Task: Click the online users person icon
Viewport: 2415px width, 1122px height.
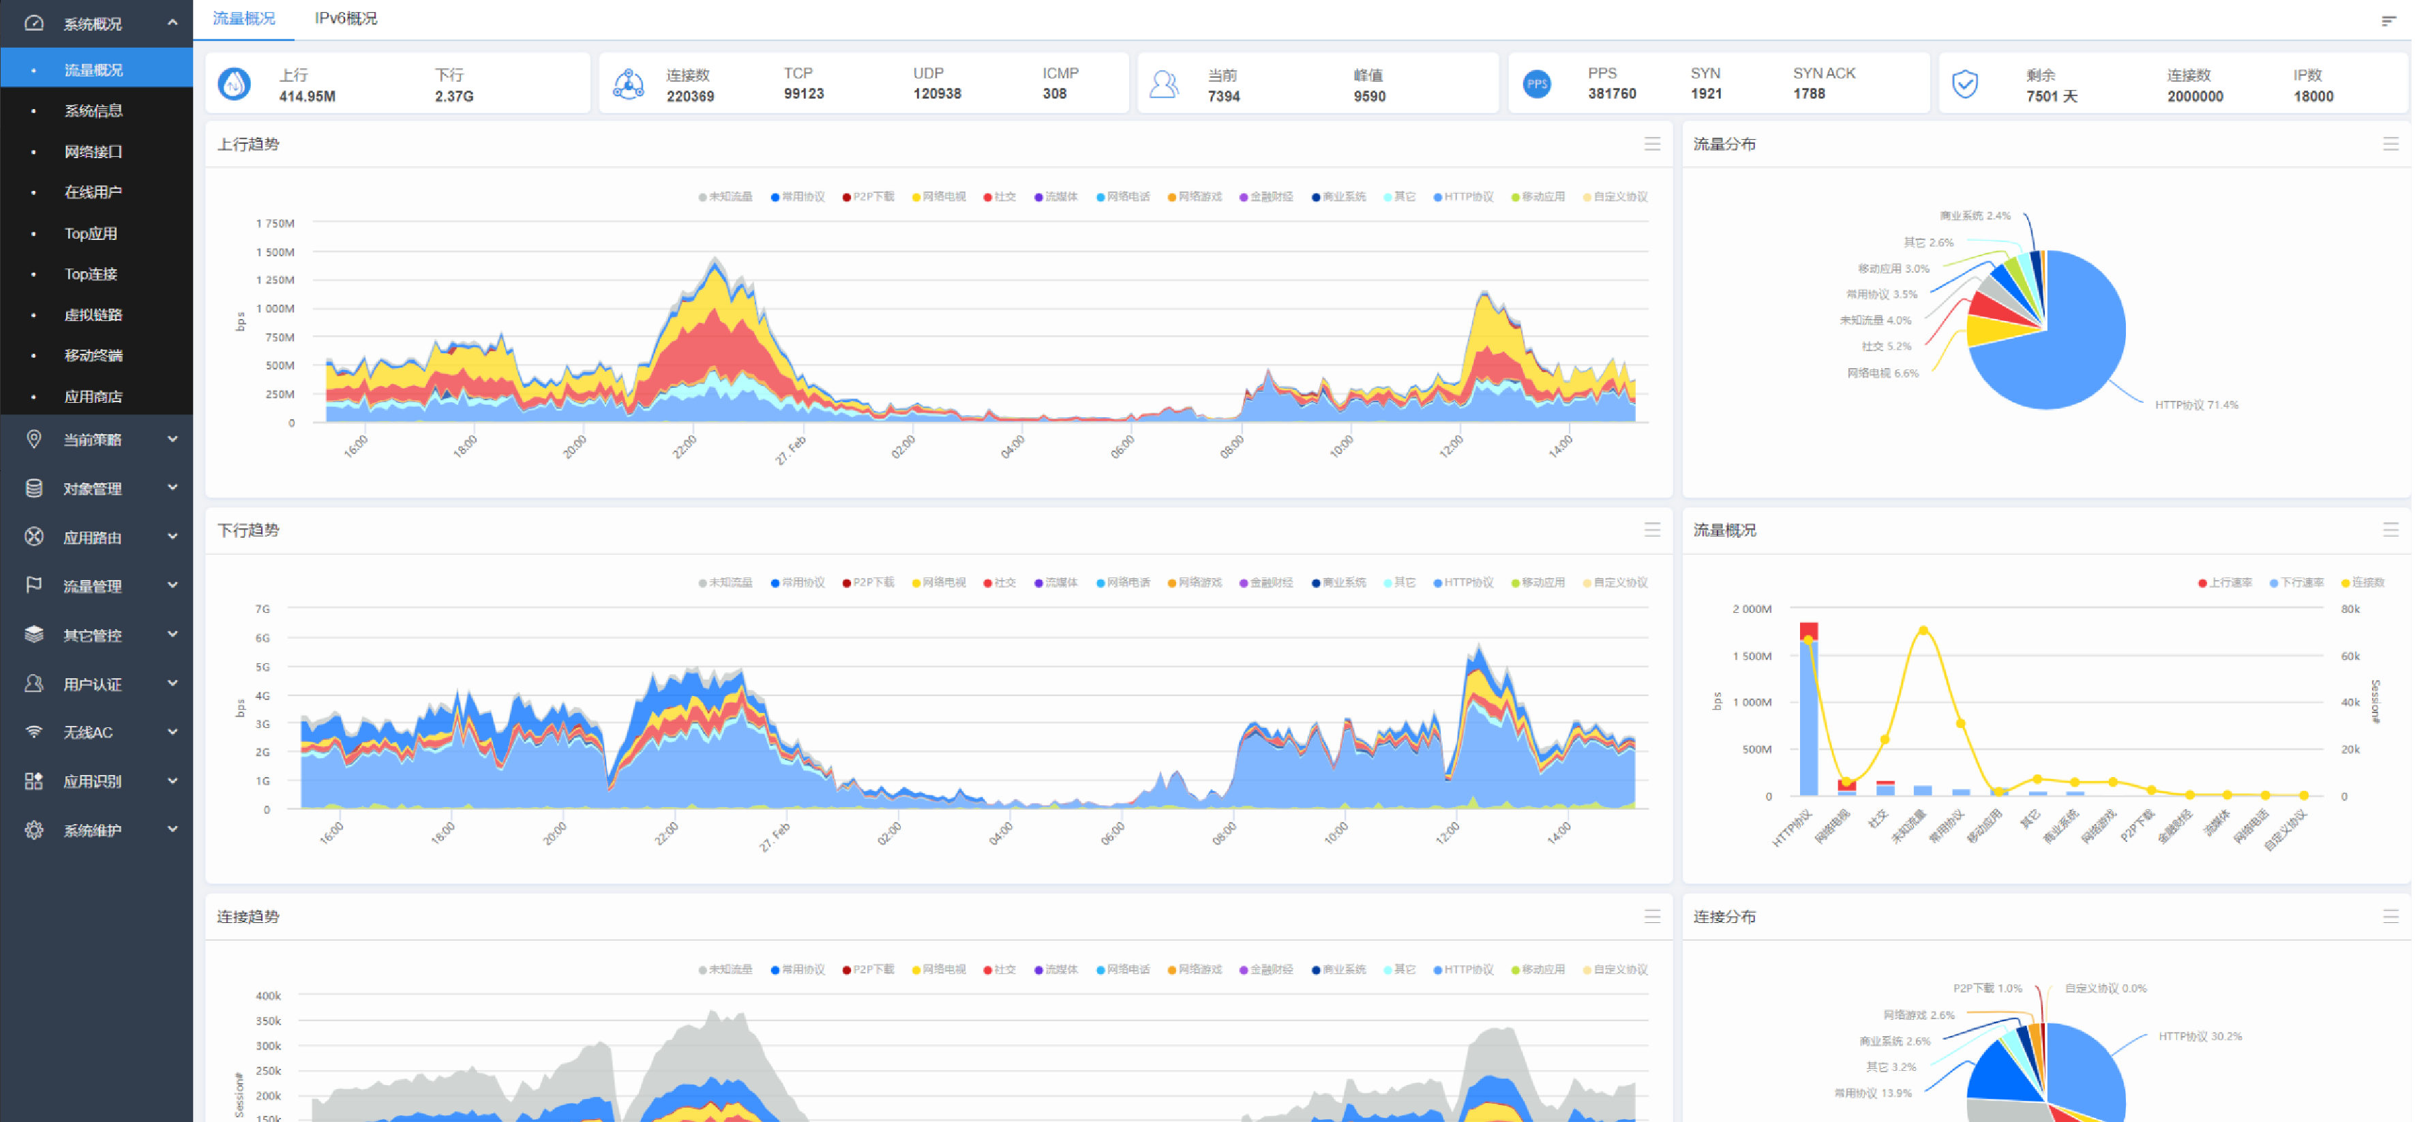Action: click(1163, 85)
